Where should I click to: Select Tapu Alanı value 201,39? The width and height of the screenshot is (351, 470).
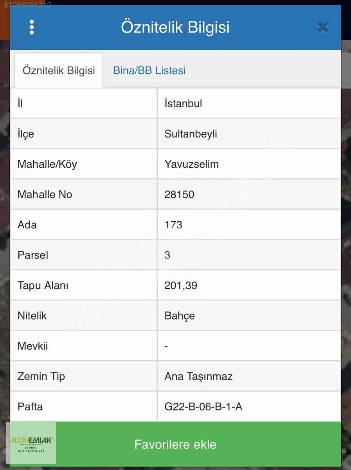tap(181, 286)
